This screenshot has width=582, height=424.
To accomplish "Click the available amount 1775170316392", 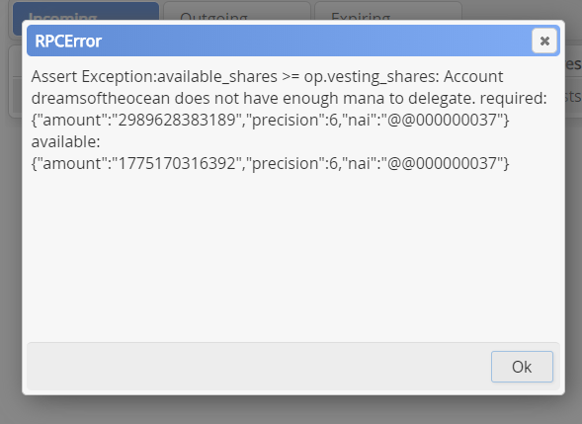I will pyautogui.click(x=177, y=163).
